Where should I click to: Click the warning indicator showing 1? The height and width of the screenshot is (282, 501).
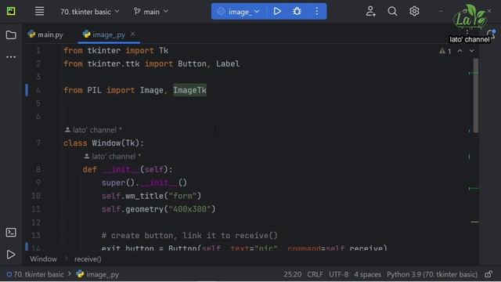(445, 51)
